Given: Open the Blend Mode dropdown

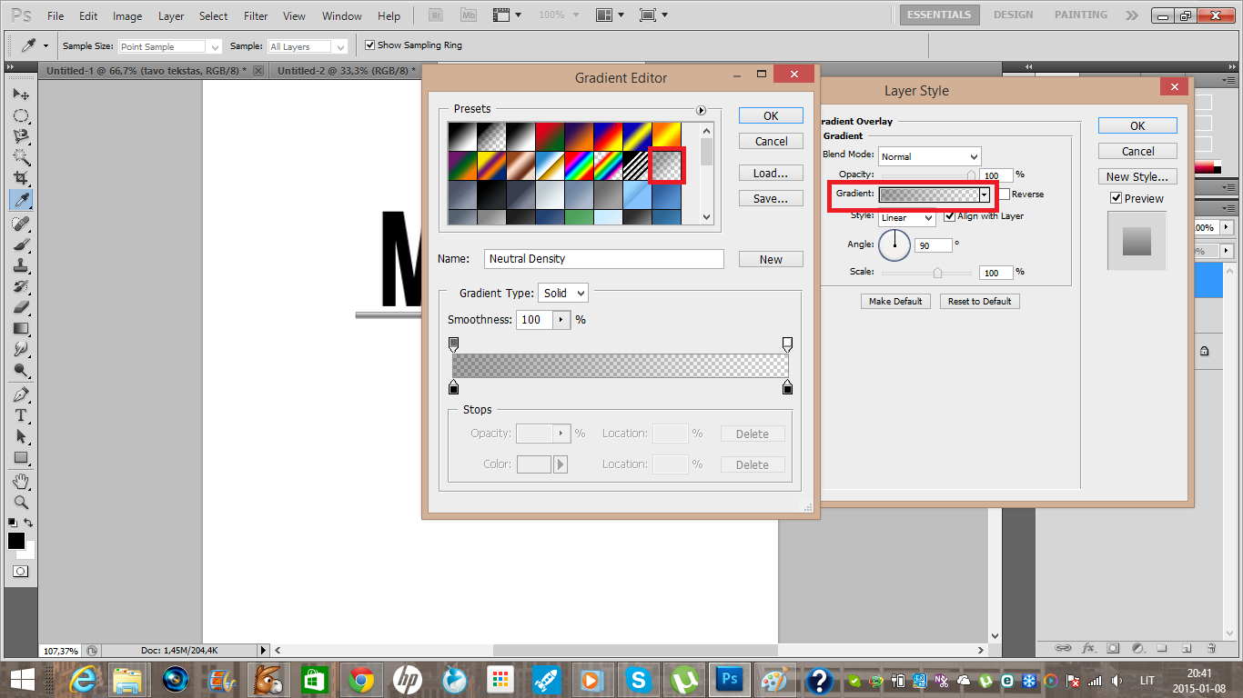Looking at the screenshot, I should [929, 156].
